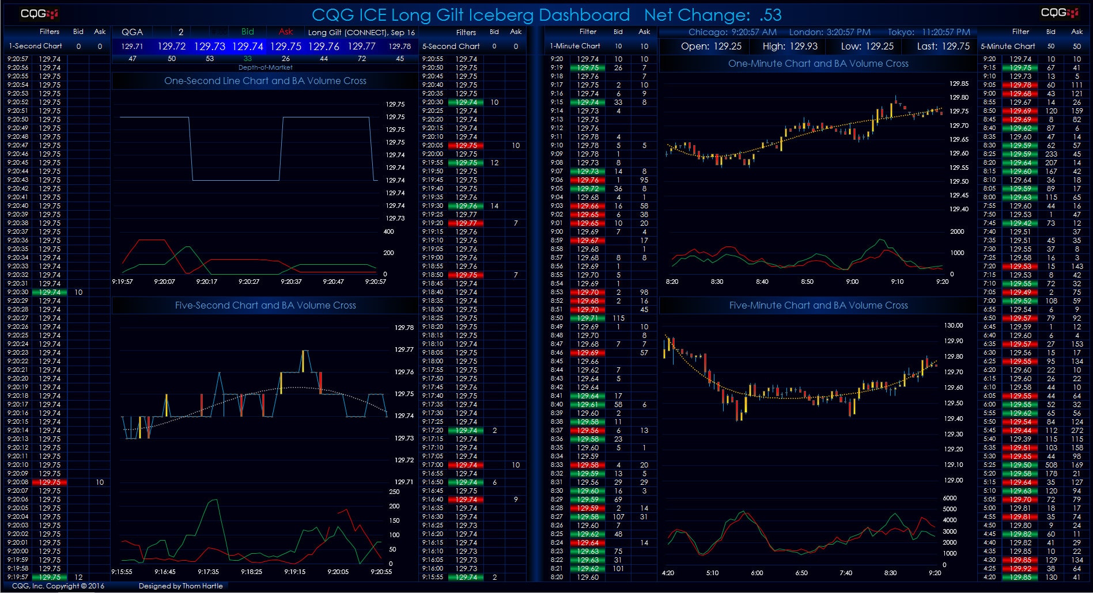Click the 129.74 best bid price in depth-of-market

coord(247,46)
